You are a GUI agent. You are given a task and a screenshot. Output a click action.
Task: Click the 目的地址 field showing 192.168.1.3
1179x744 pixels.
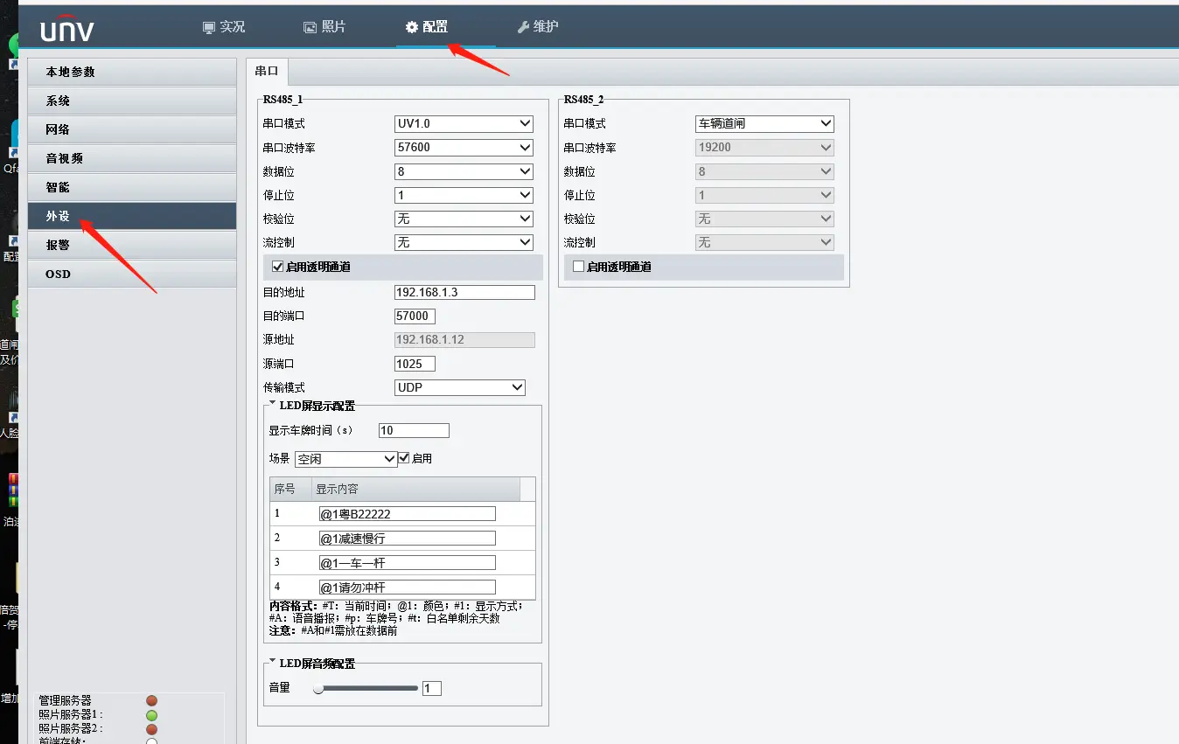point(464,292)
